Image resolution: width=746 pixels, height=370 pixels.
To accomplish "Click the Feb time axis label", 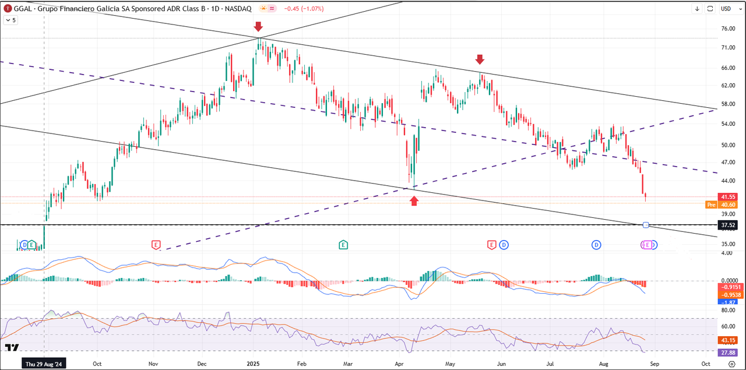I will pyautogui.click(x=301, y=364).
